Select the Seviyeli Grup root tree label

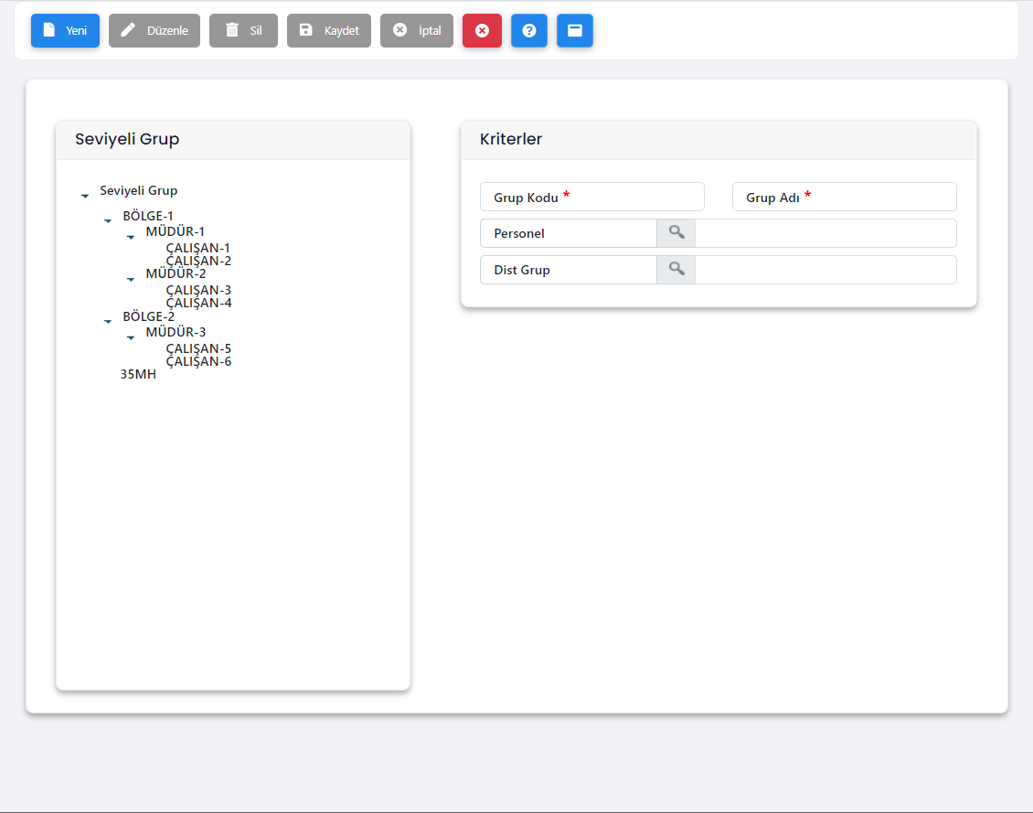[x=138, y=190]
